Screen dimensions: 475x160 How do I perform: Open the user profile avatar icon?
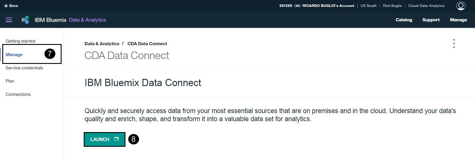pos(461,6)
